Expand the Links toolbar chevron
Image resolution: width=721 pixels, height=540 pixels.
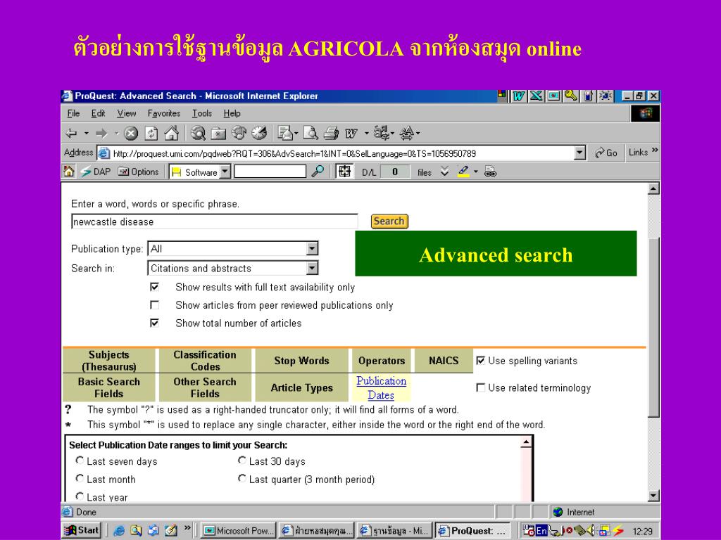655,150
